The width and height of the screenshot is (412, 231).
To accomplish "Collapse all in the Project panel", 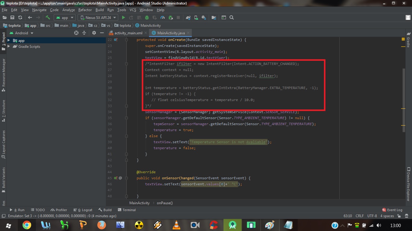I will click(x=84, y=33).
